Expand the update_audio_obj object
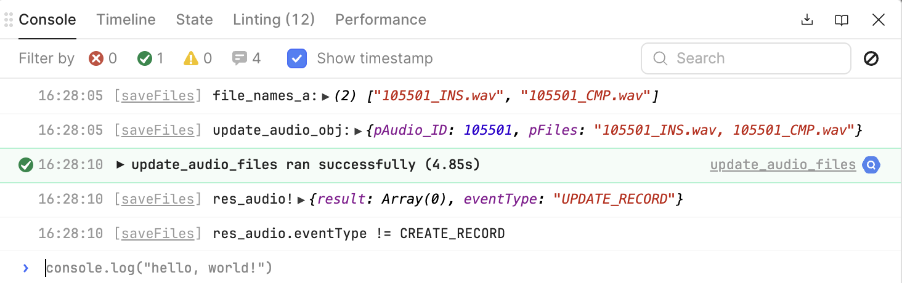This screenshot has height=283, width=902. tap(358, 130)
